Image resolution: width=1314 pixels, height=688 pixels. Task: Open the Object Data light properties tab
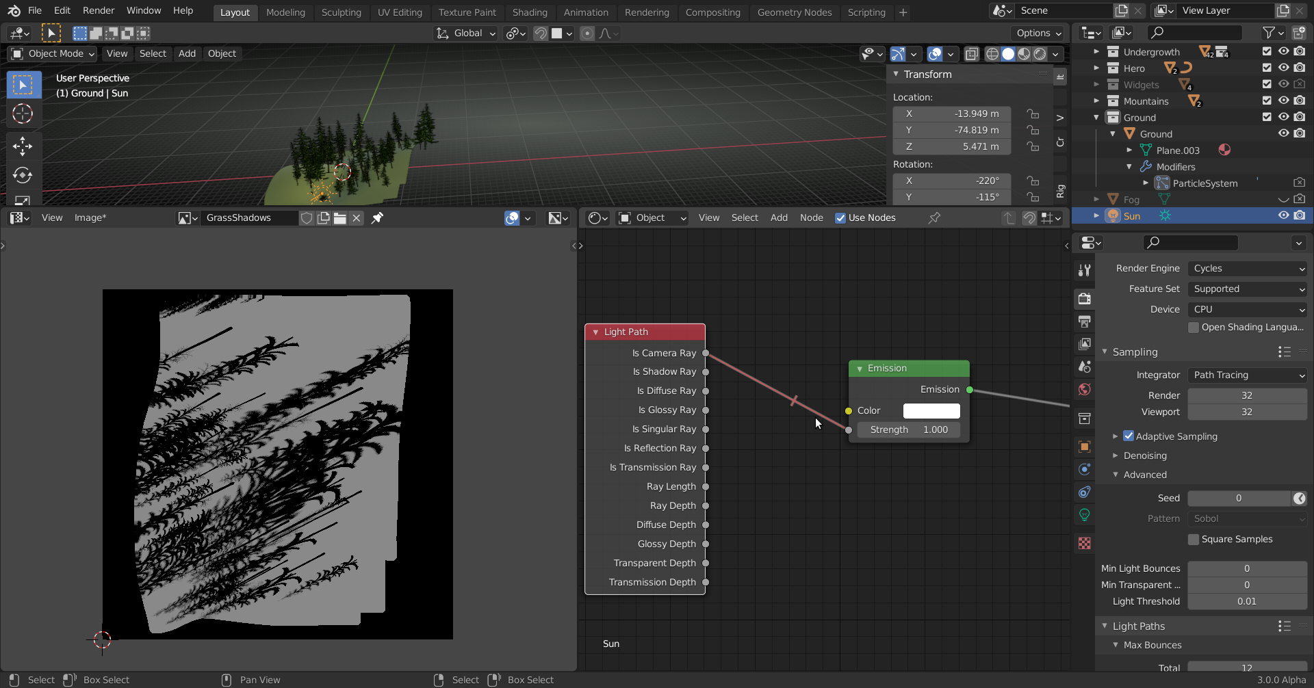(x=1084, y=515)
